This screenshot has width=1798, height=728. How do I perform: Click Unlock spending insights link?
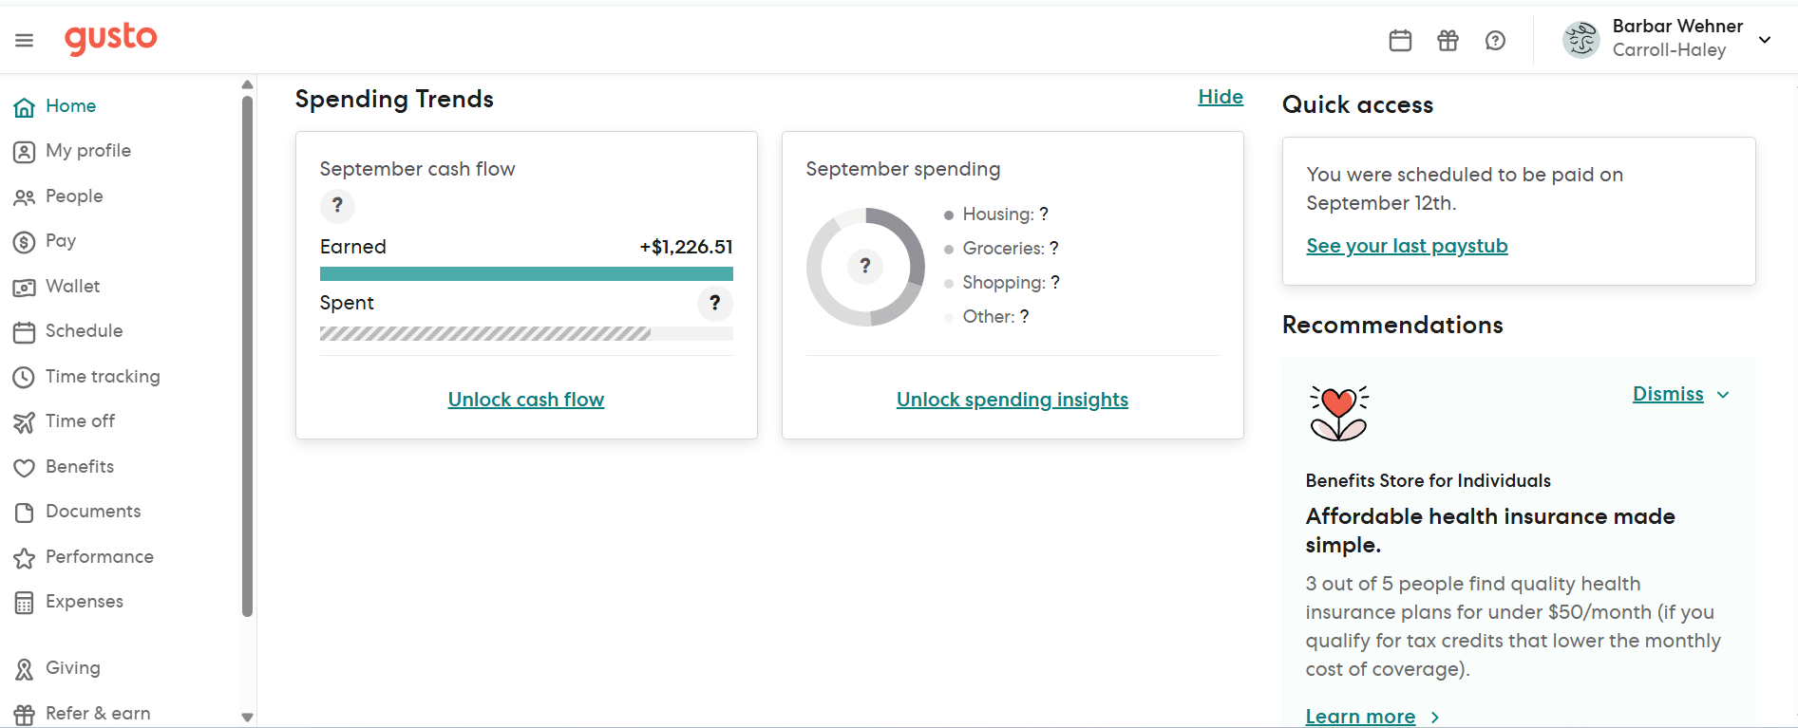[x=1012, y=400]
